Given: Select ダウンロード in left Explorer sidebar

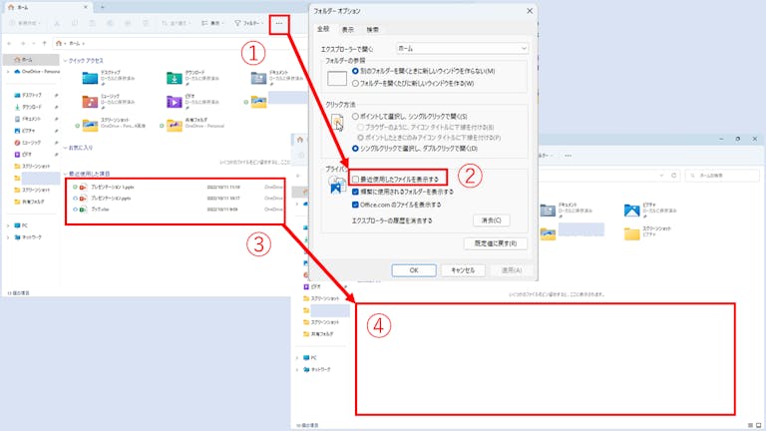Looking at the screenshot, I should click(x=32, y=107).
